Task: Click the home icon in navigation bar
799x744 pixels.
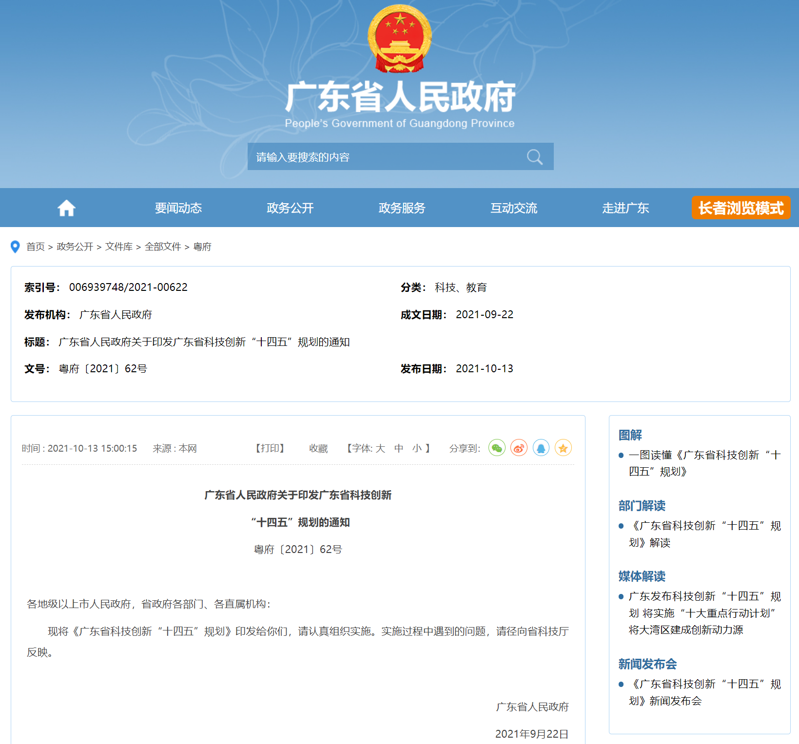Action: click(x=66, y=208)
